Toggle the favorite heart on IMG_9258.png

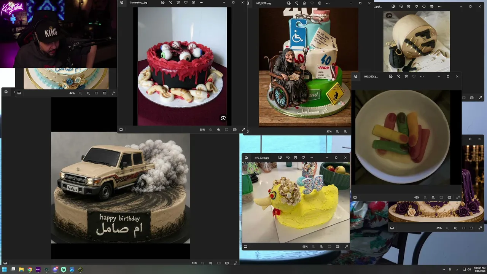pyautogui.click(x=312, y=3)
